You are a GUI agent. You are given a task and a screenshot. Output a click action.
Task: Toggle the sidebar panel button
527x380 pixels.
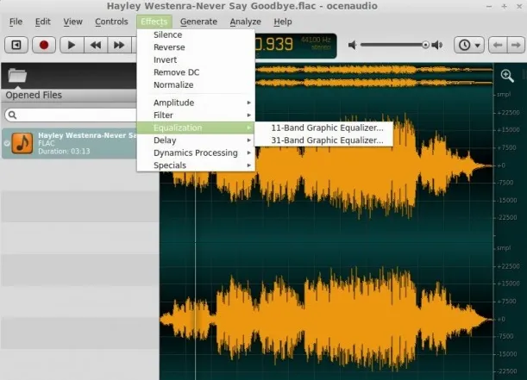pos(16,45)
